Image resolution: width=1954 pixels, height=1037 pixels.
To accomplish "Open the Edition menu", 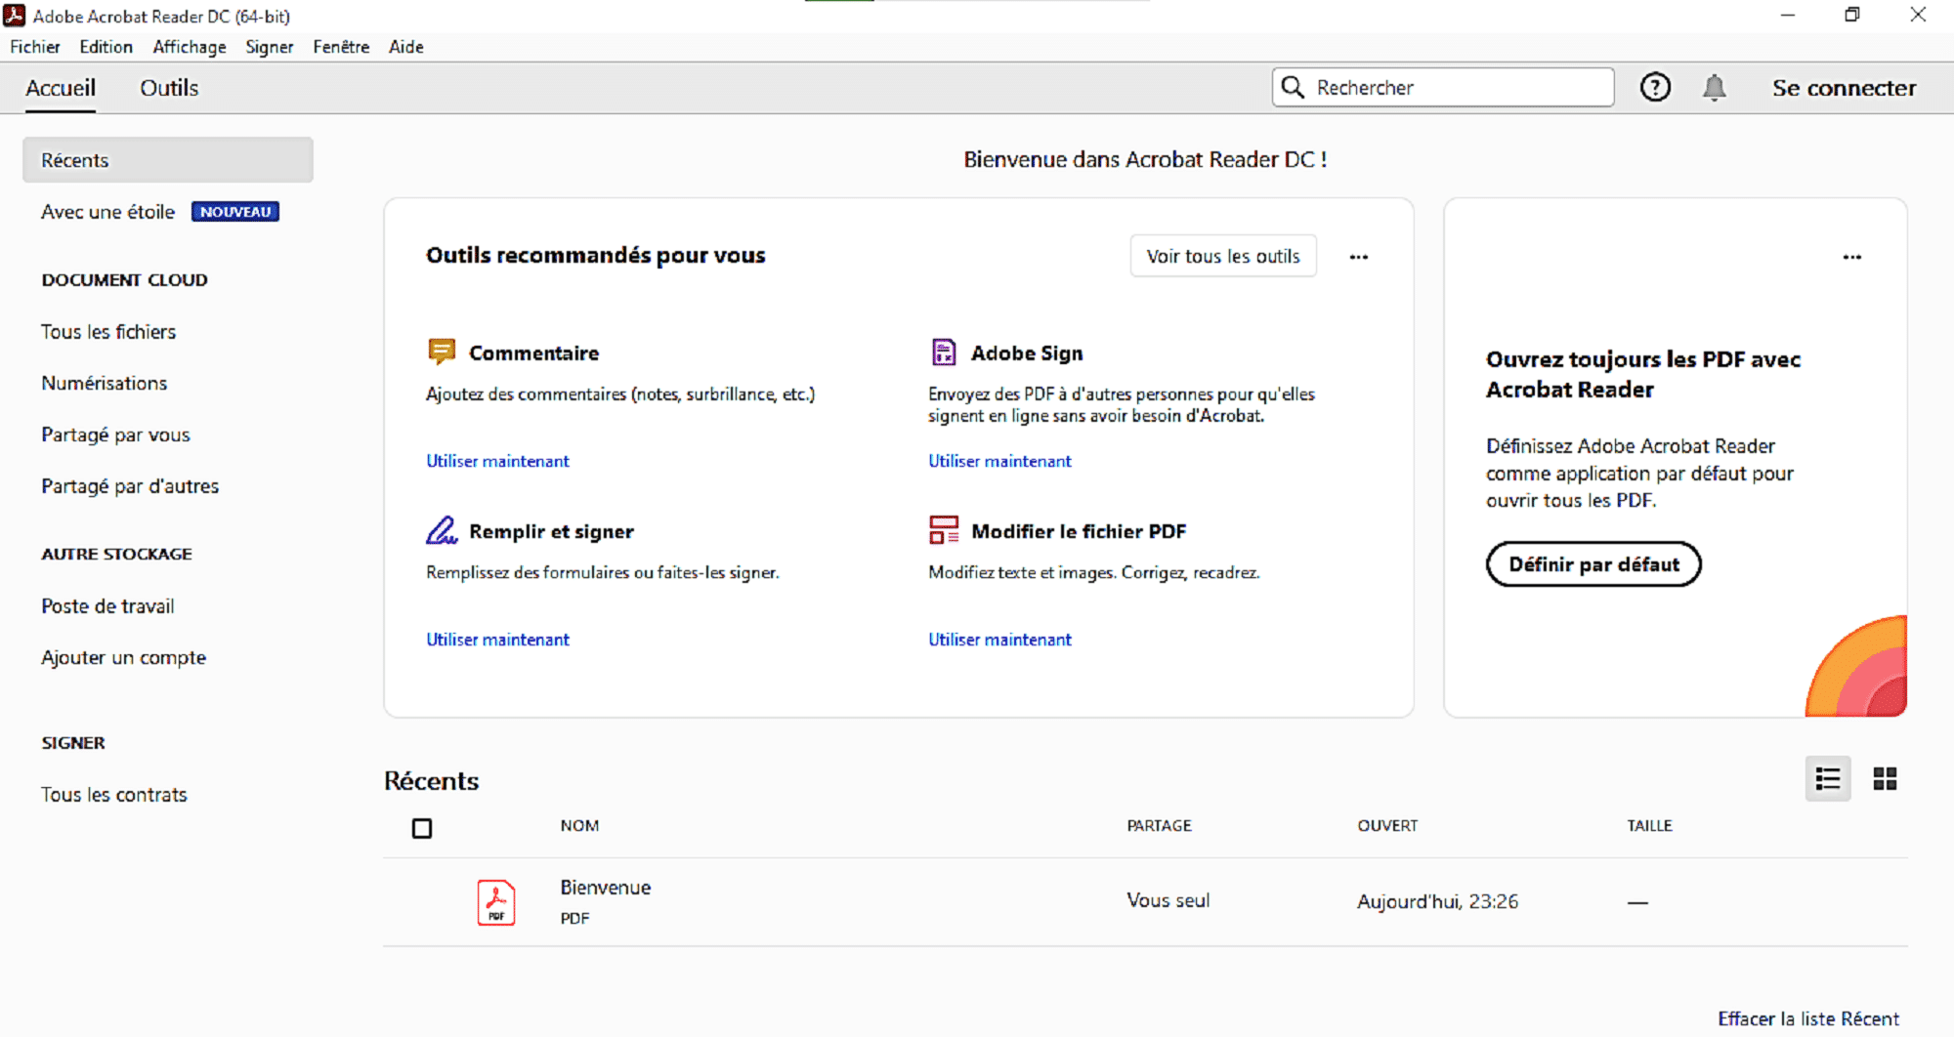I will click(x=106, y=47).
